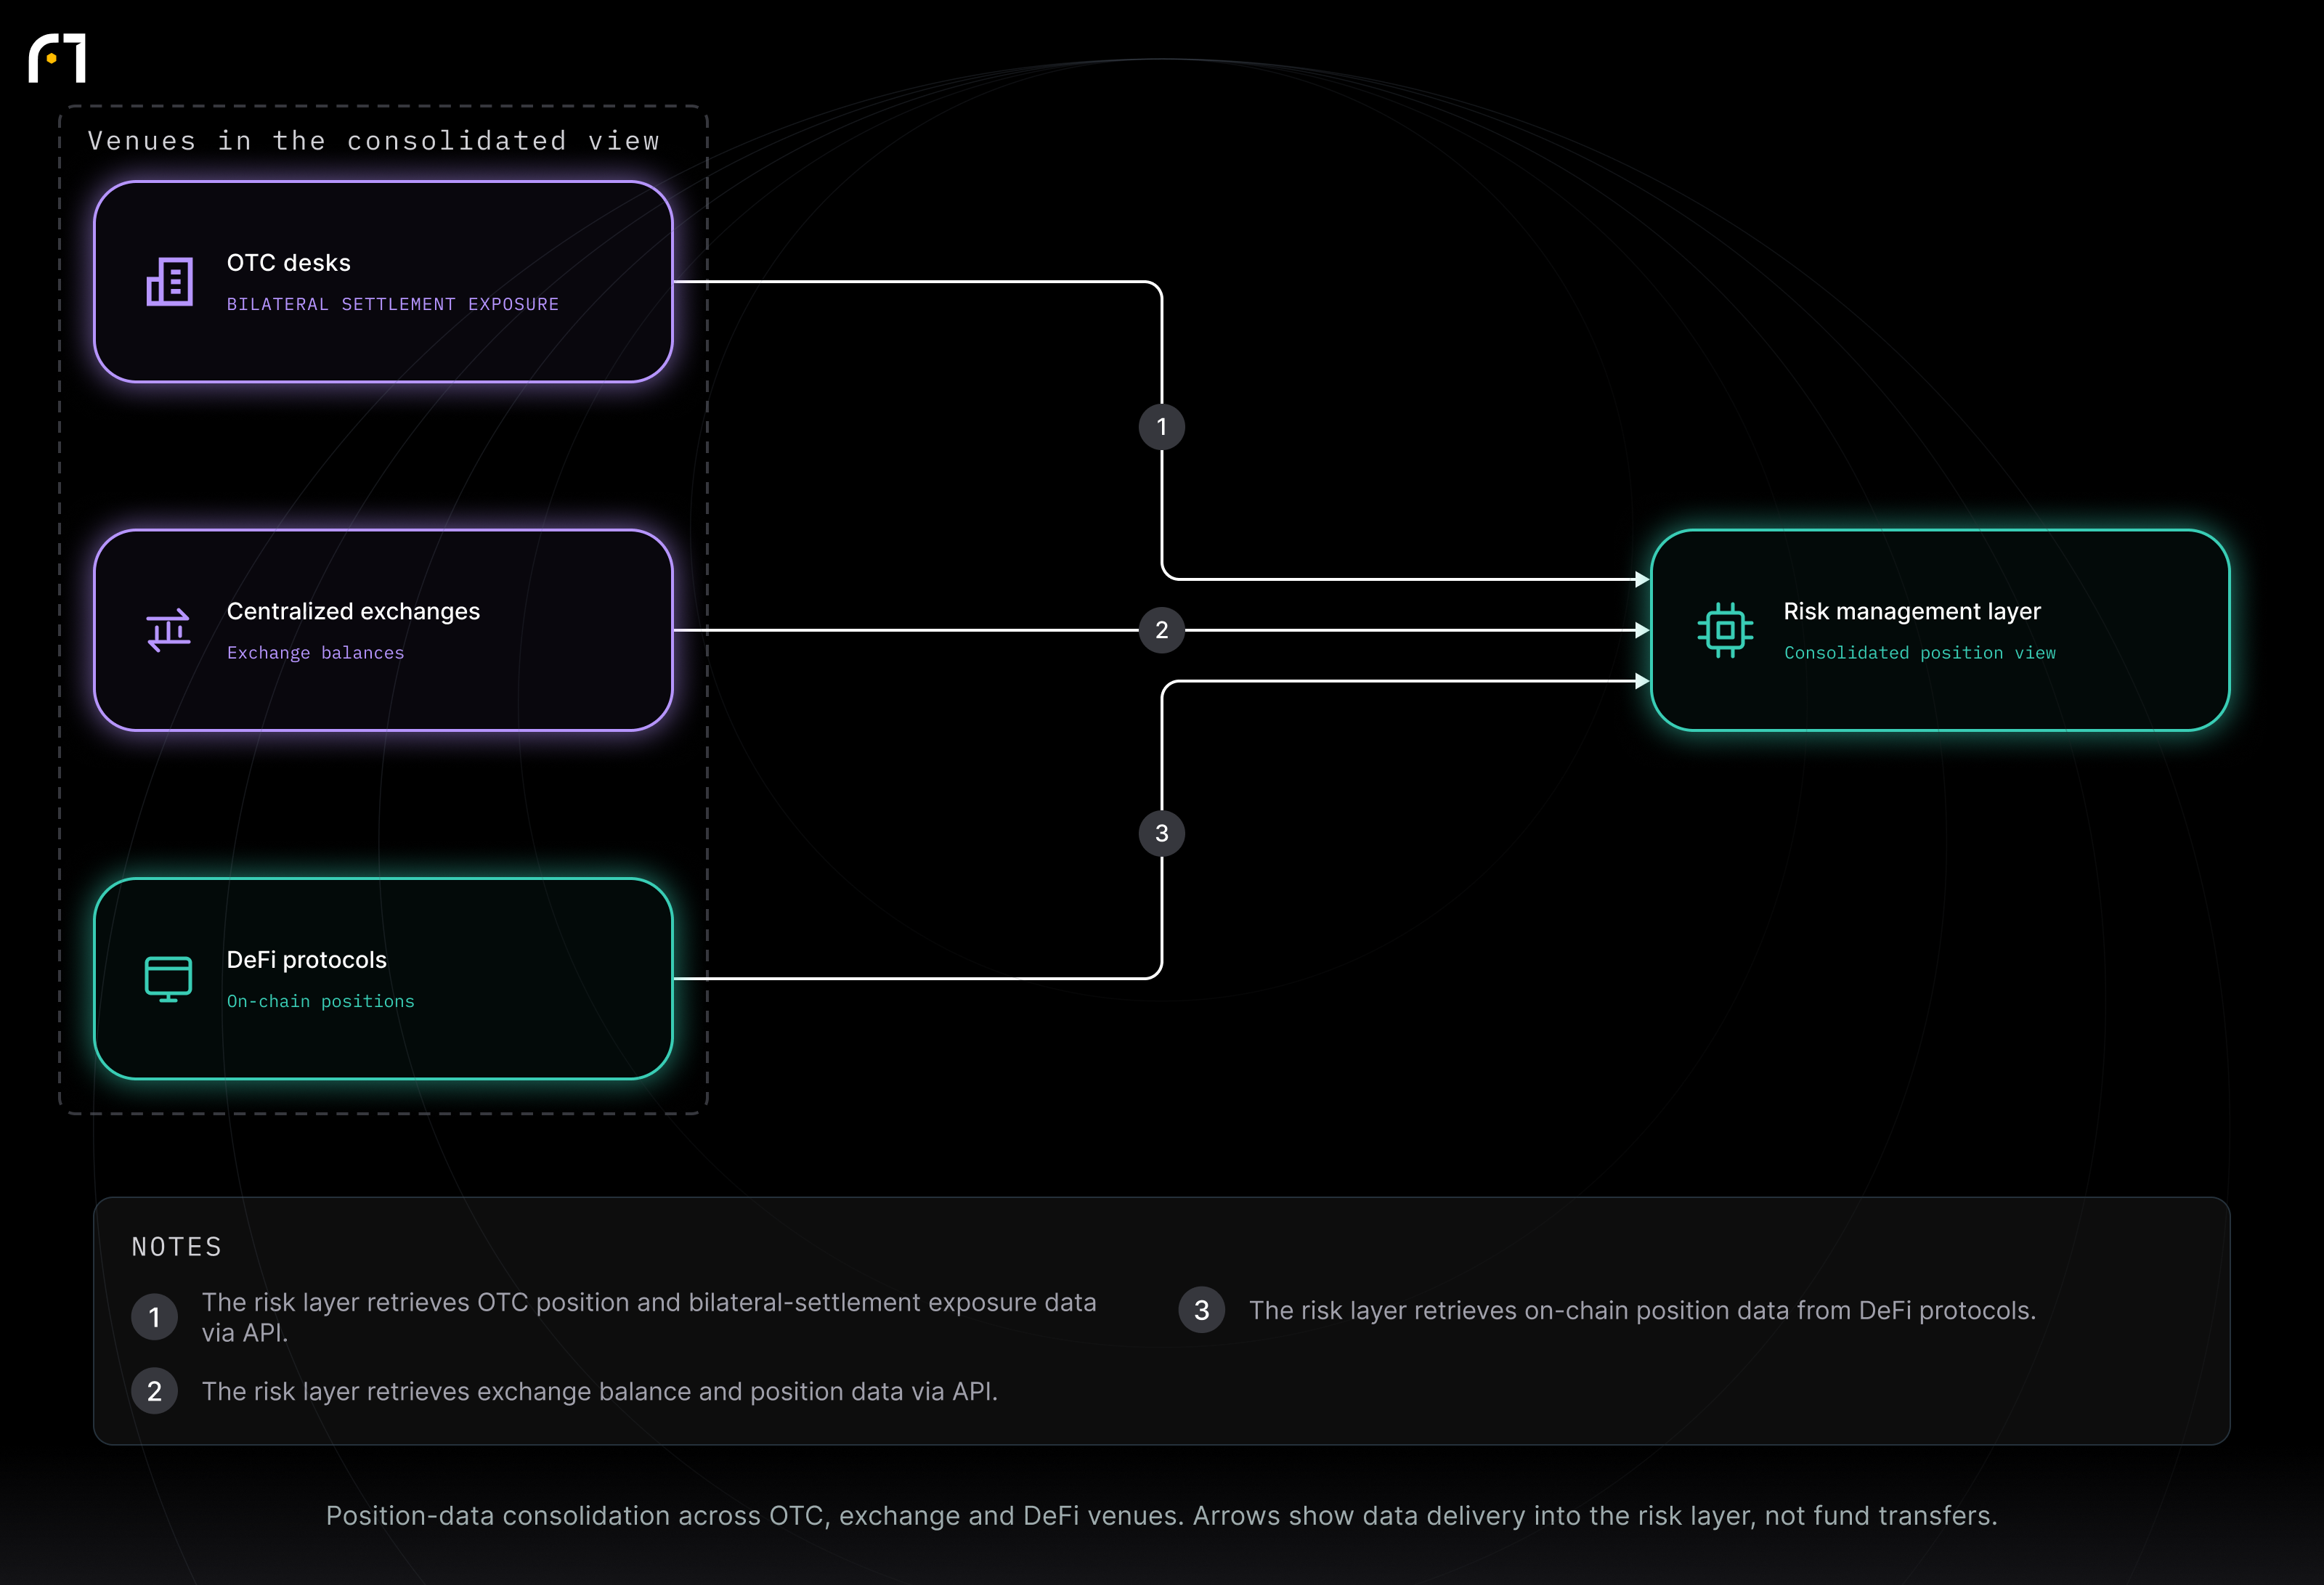Image resolution: width=2324 pixels, height=1585 pixels.
Task: Click the 'Risk management layer' title
Action: click(1912, 611)
